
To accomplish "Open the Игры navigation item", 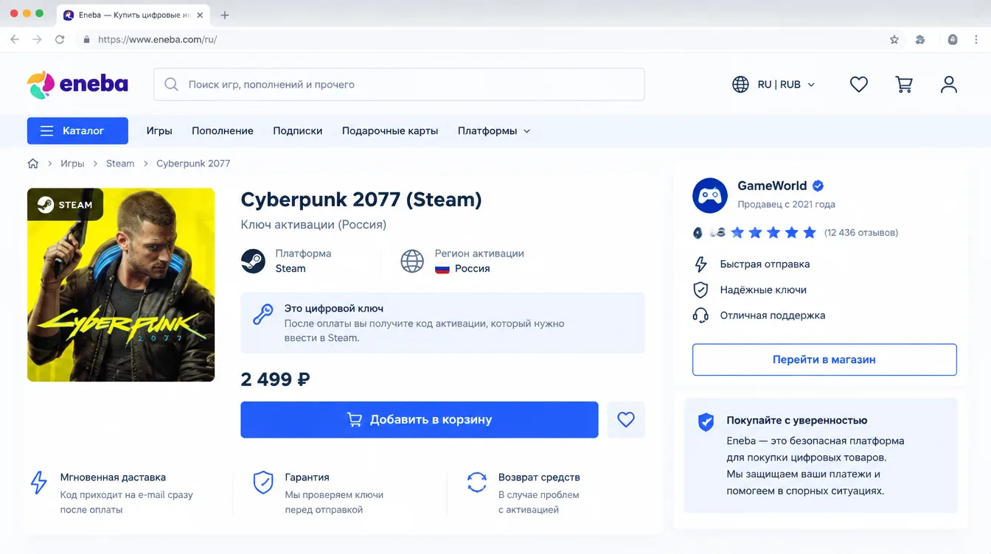I will pos(159,131).
